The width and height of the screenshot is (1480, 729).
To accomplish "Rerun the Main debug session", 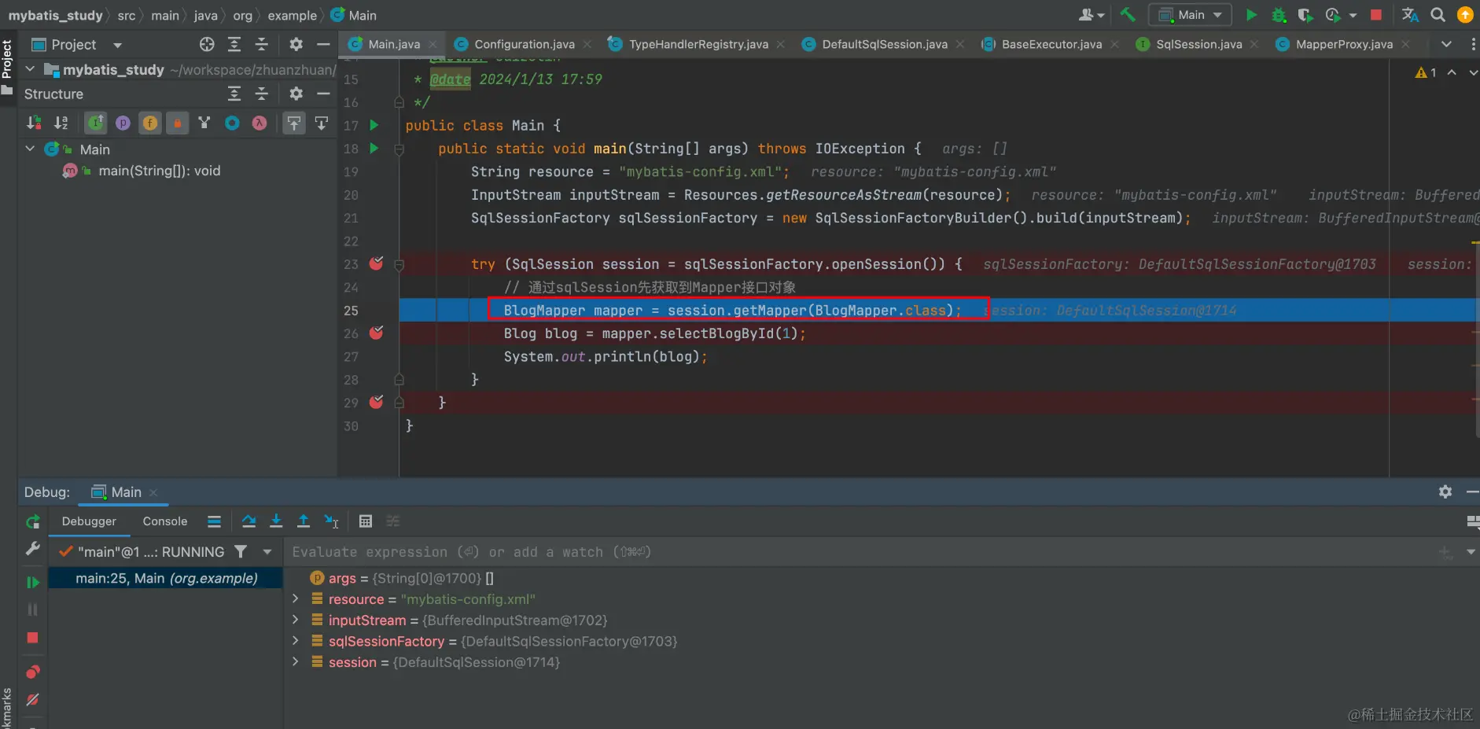I will click(32, 521).
